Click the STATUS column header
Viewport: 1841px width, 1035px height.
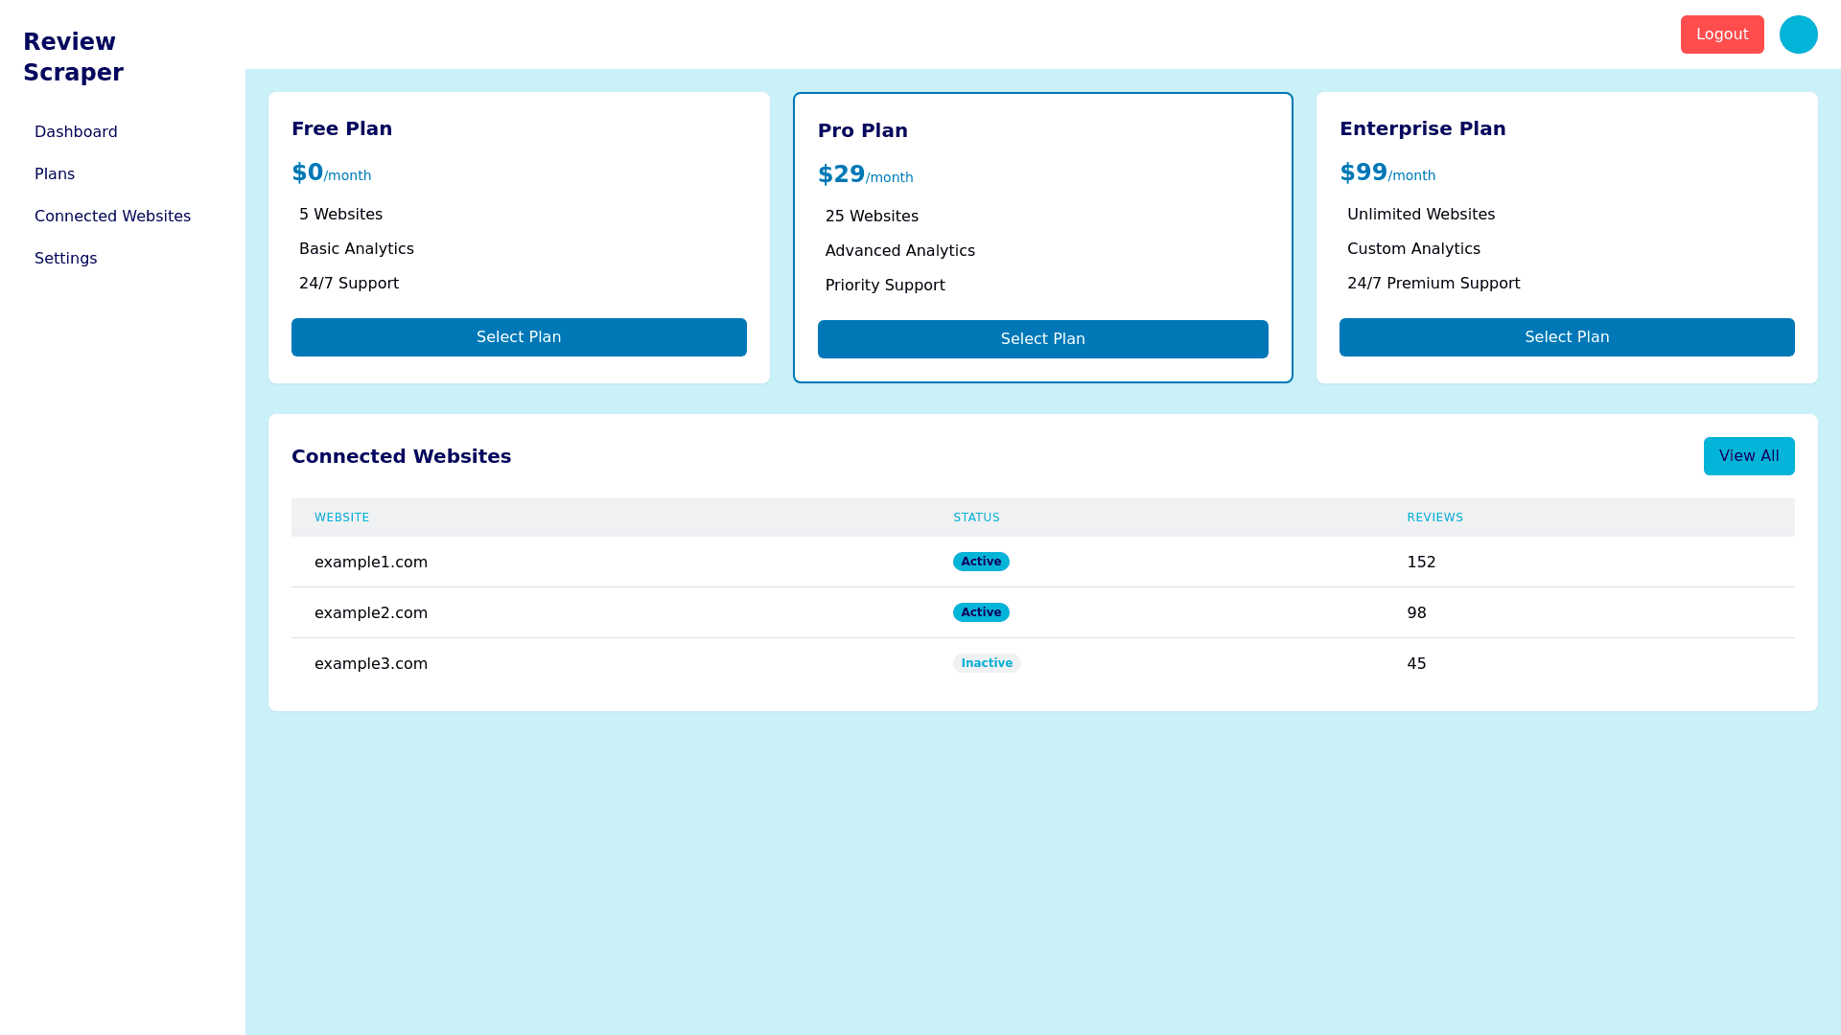tap(976, 517)
